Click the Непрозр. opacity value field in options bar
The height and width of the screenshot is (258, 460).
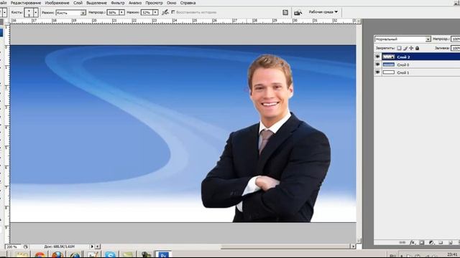pos(113,13)
